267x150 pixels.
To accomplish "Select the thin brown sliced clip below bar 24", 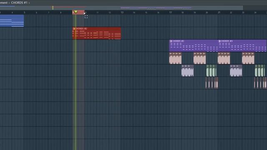I will [x=260, y=83].
